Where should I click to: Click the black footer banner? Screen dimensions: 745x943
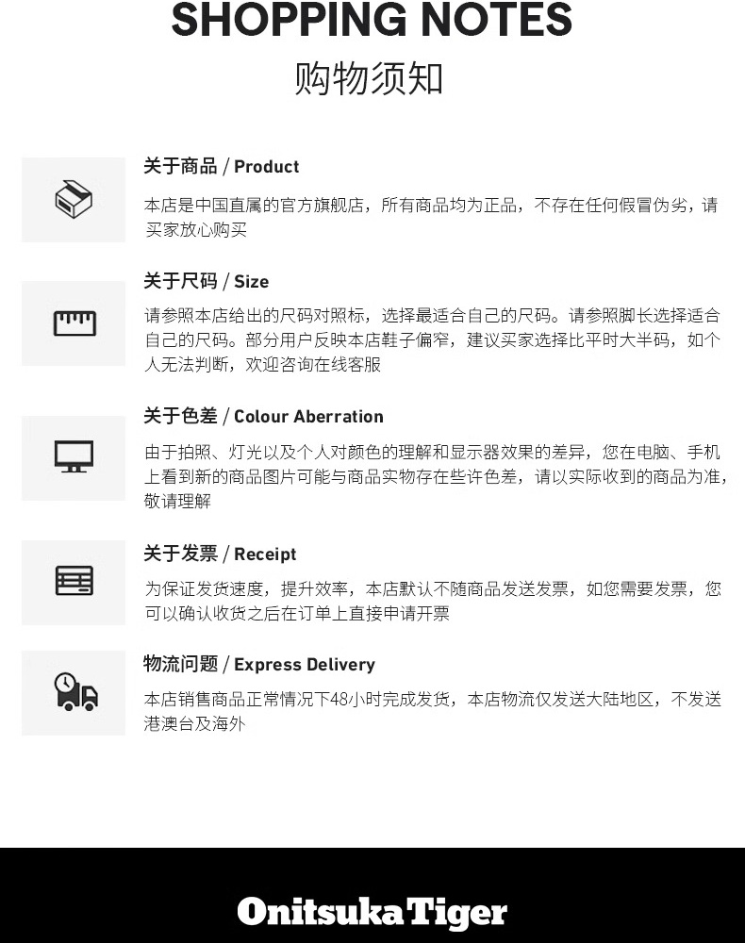[x=372, y=895]
